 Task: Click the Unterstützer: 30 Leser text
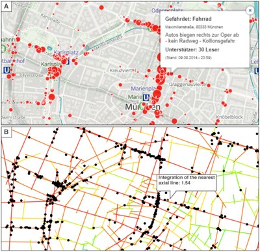point(192,49)
